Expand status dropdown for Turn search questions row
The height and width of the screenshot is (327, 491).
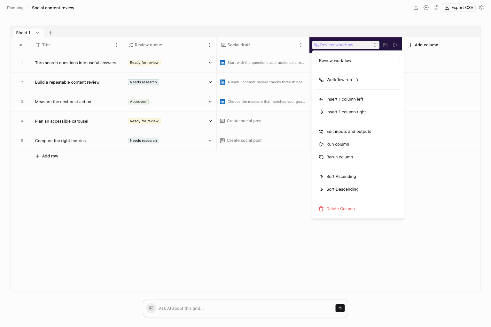pyautogui.click(x=210, y=63)
